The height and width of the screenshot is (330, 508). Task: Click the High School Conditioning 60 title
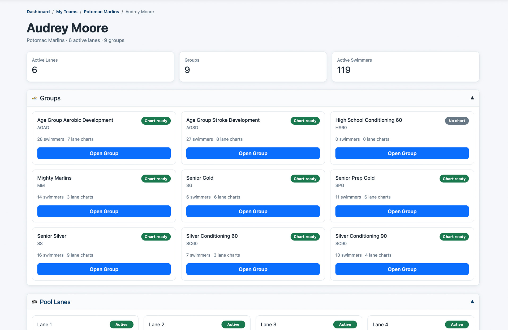tap(369, 120)
